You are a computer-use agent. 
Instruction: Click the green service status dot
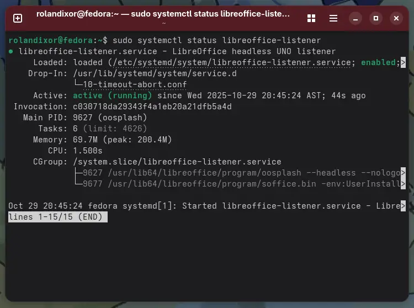point(11,51)
